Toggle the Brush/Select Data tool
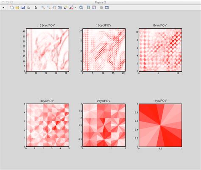Screen dimensions: 201x170 coord(71,8)
